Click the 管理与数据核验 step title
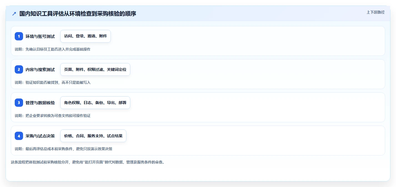The width and height of the screenshot is (396, 187). 40,103
